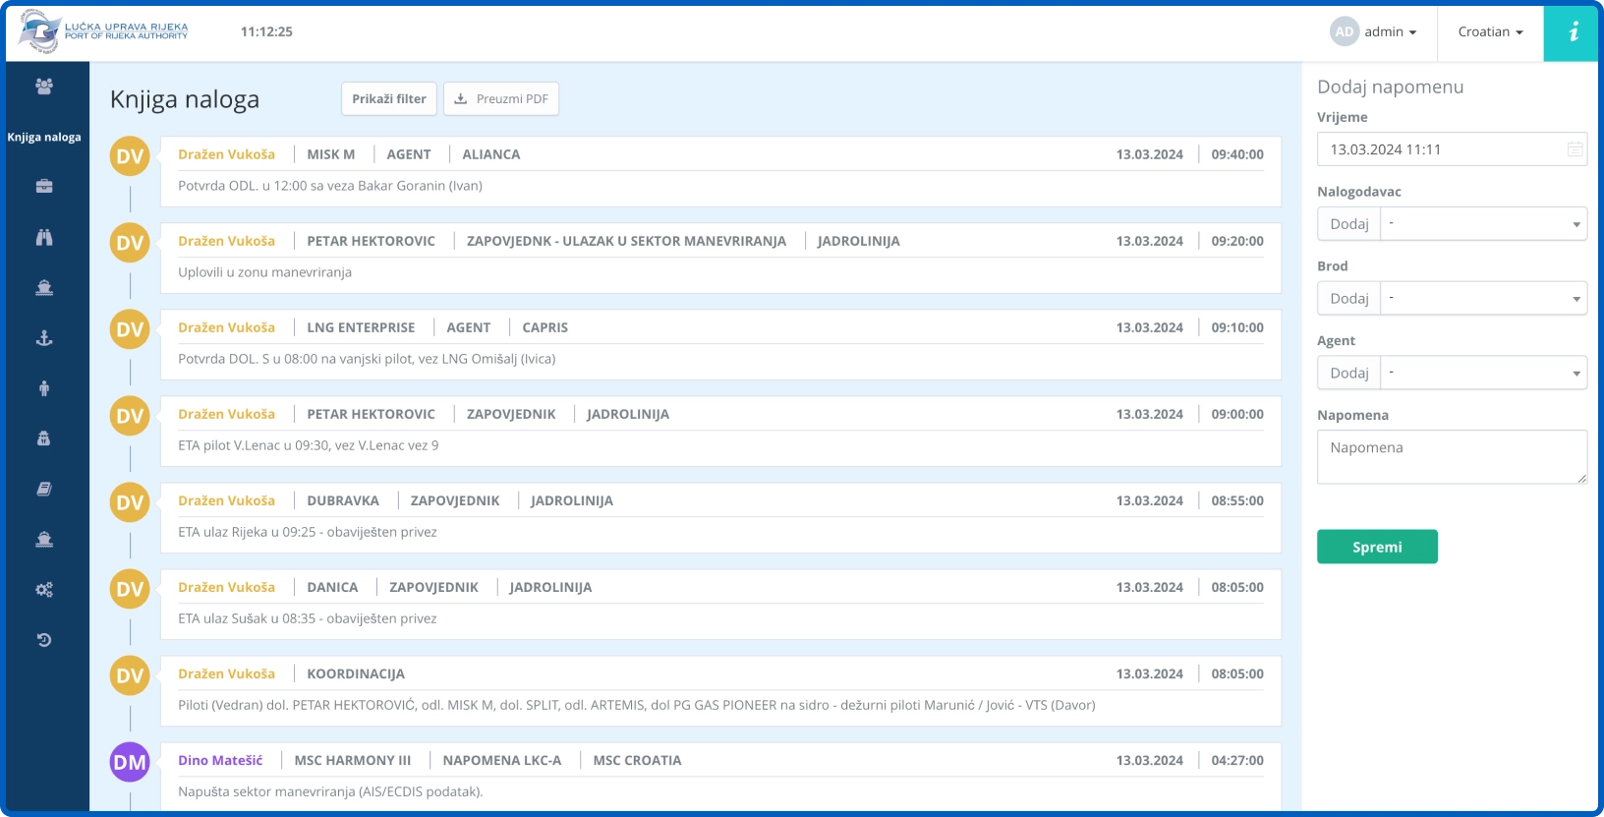Open the briefcase section in sidebar

point(44,187)
